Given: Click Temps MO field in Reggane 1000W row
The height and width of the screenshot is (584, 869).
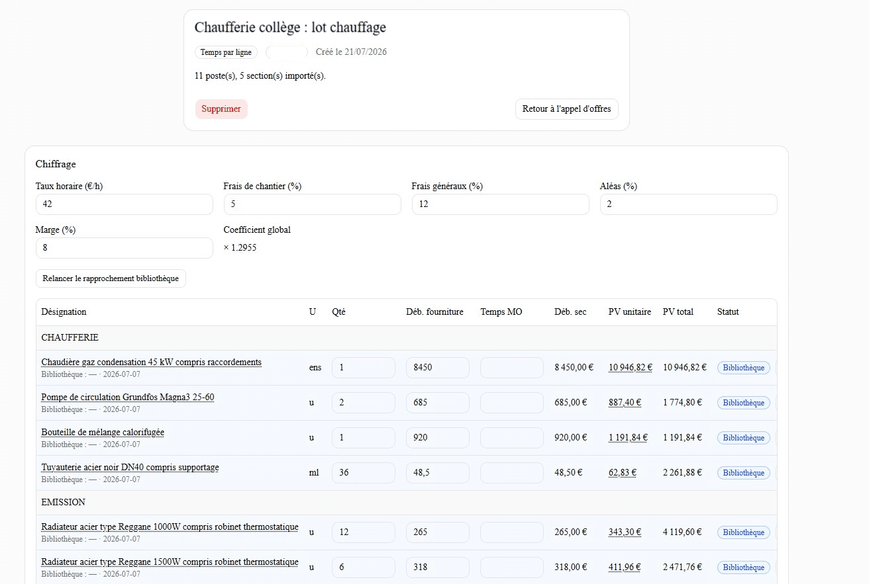Looking at the screenshot, I should coord(512,532).
